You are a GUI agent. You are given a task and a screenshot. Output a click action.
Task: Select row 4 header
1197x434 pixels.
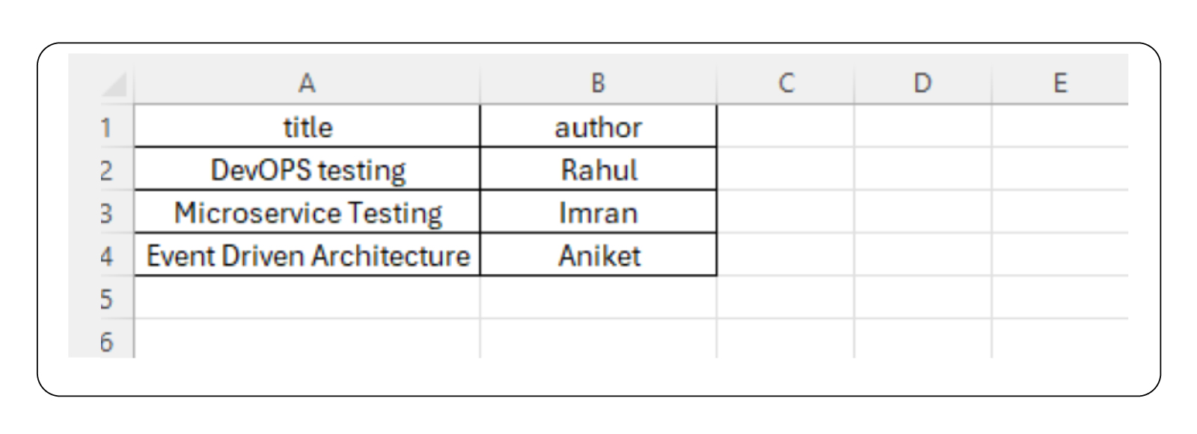[x=106, y=255]
